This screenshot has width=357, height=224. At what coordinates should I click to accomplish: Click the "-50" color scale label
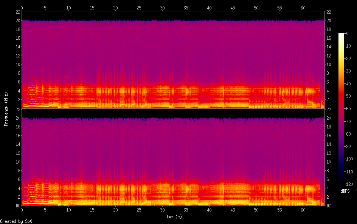point(348,96)
